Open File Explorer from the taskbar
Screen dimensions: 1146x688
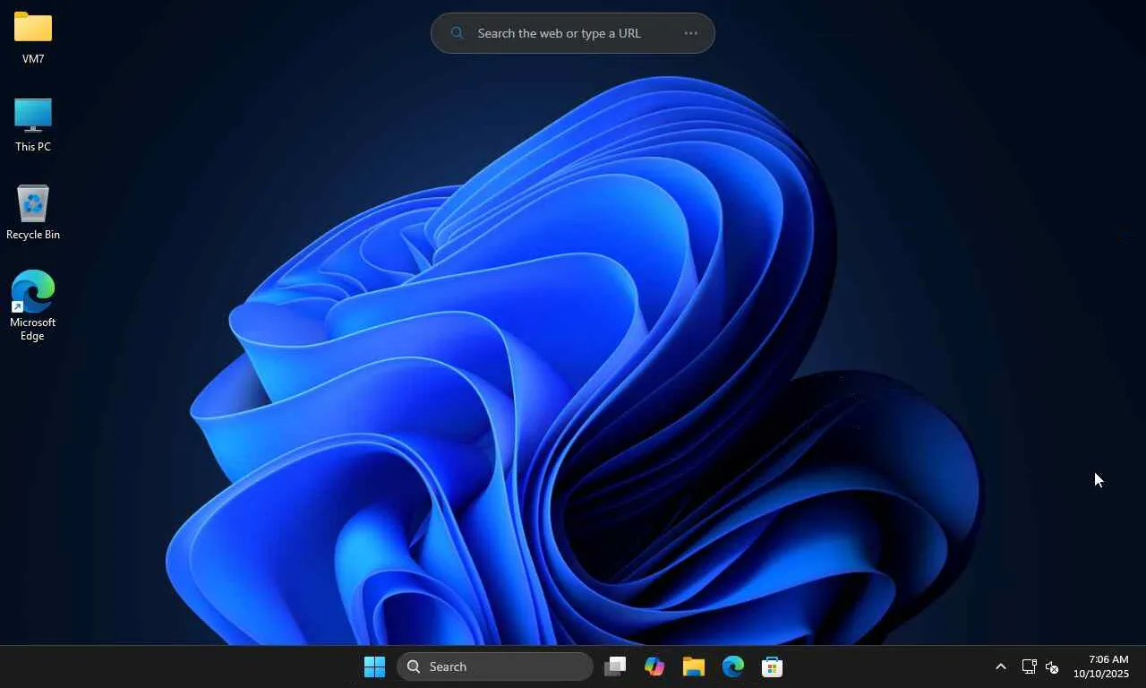click(694, 666)
